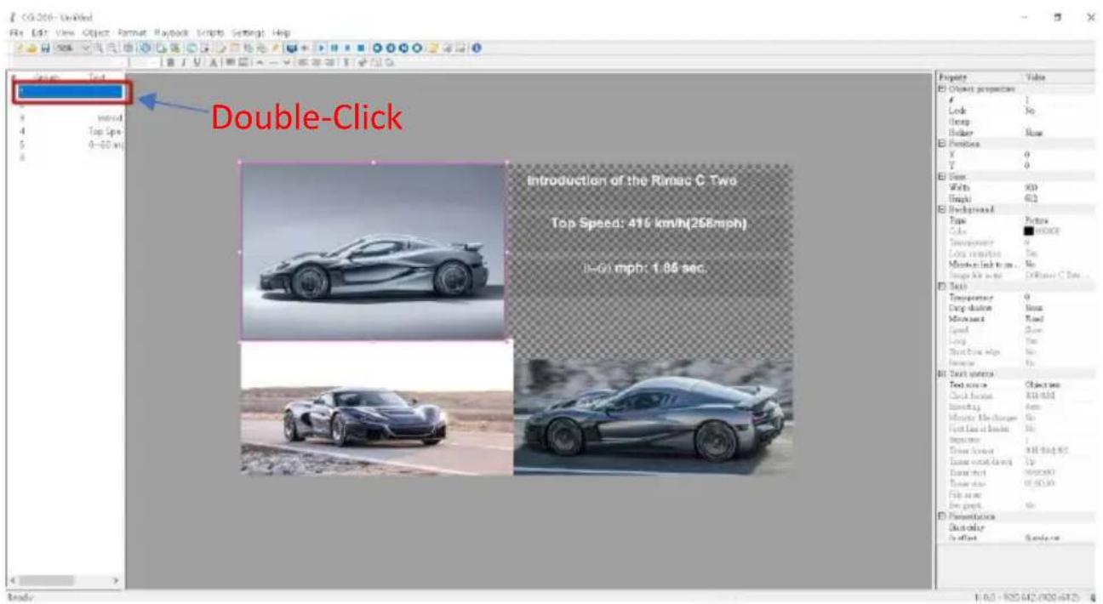Image resolution: width=1103 pixels, height=604 pixels.
Task: Select the 'Introduction of the Rimac C Two' text
Action: point(632,181)
